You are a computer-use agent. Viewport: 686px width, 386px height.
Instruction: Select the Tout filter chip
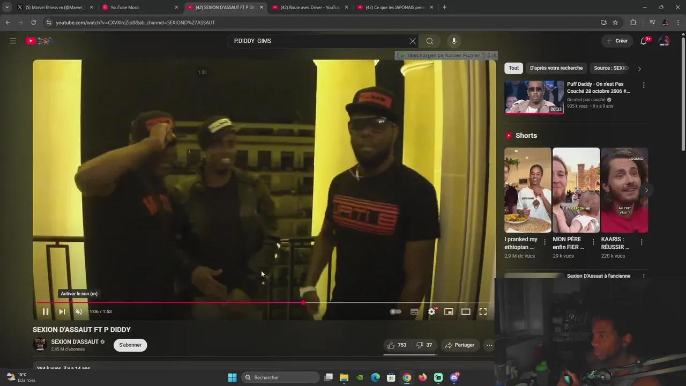click(514, 68)
